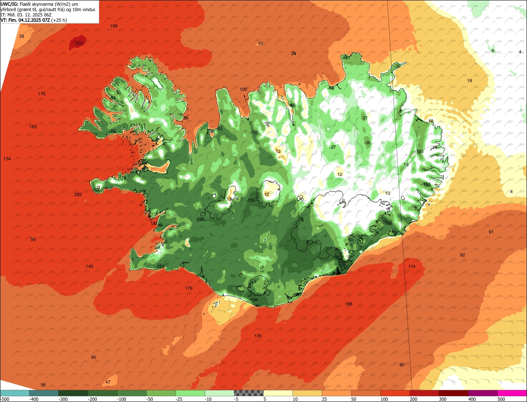Click the map value "48"
Screen dimensions: 527x402
(261, 43)
